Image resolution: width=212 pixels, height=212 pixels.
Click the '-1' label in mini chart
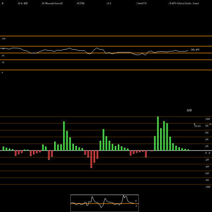click(x=136, y=206)
